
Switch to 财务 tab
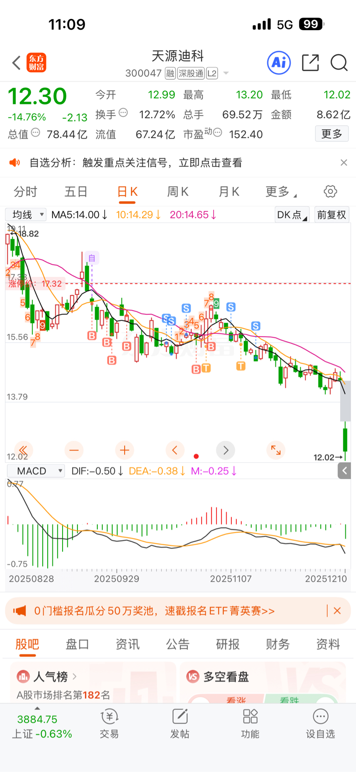(x=278, y=644)
